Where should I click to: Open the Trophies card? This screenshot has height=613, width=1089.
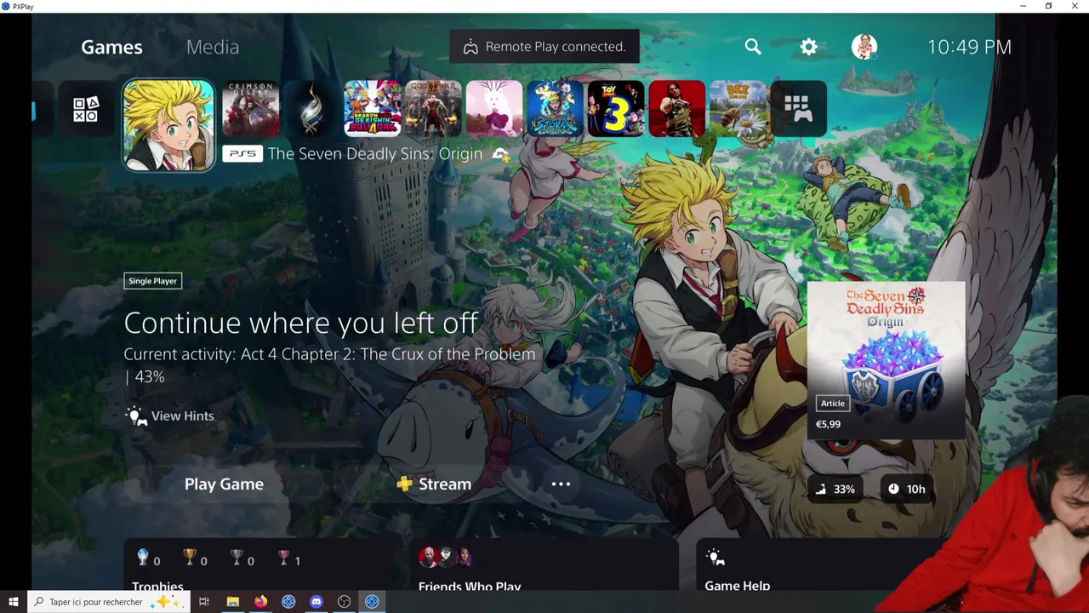[259, 564]
